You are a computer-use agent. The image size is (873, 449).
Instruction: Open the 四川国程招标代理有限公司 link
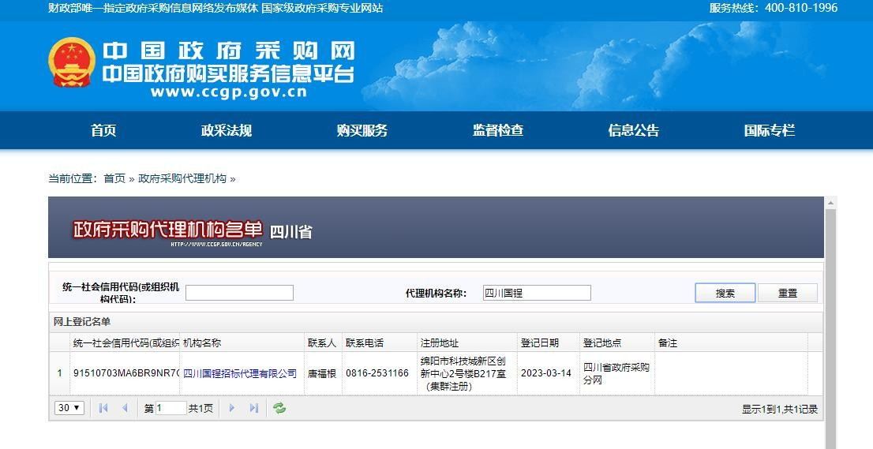[240, 373]
